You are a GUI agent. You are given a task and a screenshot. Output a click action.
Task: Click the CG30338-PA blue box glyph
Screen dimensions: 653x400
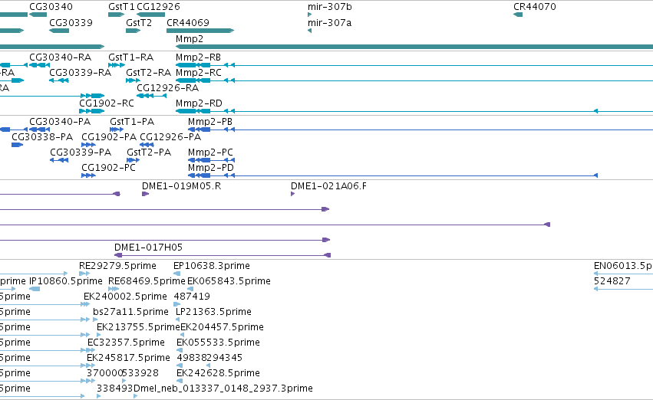[17, 145]
